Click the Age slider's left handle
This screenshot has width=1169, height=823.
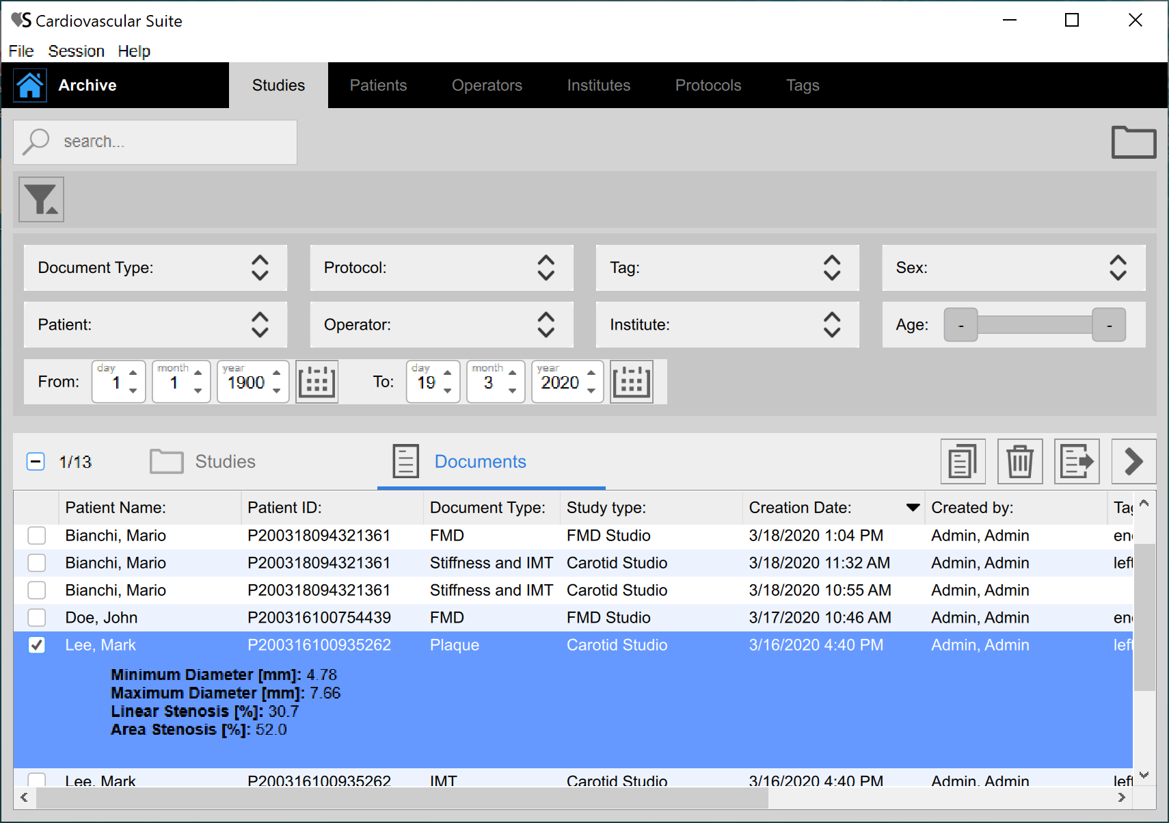point(960,325)
